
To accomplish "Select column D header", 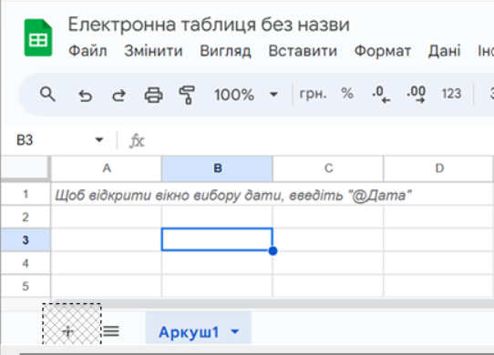I will pyautogui.click(x=439, y=168).
